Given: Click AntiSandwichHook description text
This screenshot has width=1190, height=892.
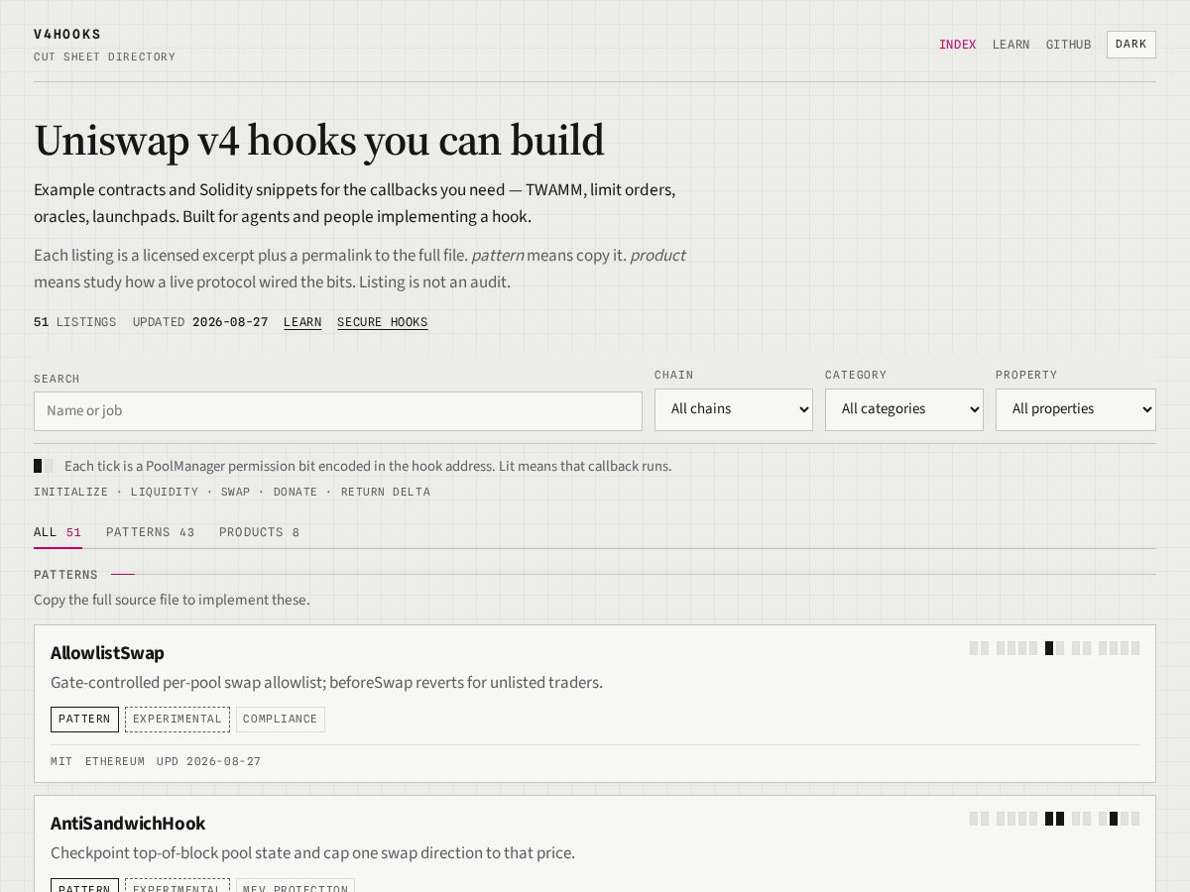Looking at the screenshot, I should pyautogui.click(x=312, y=853).
